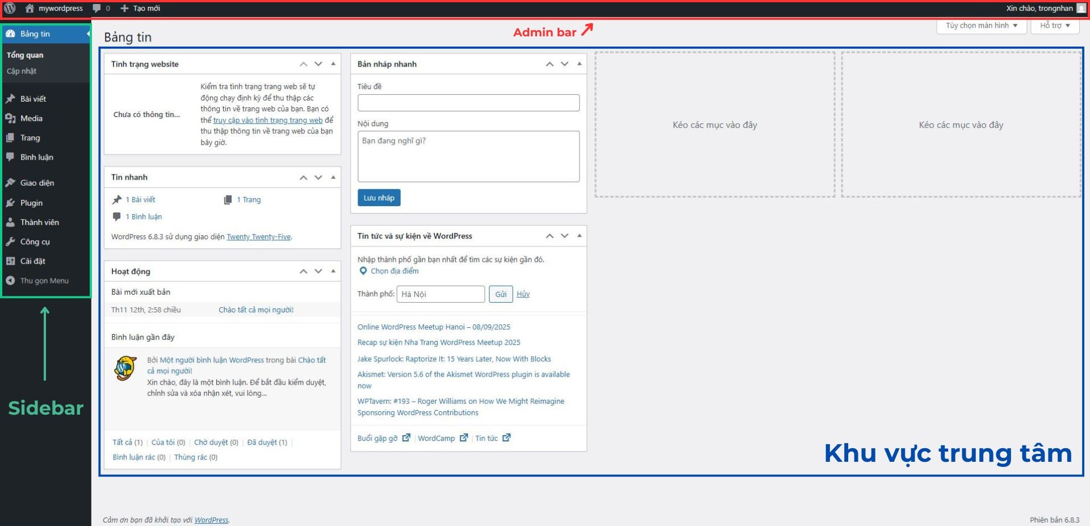Open the Tùy chọn màn hình dropdown
Screen dimensions: 1090x526
[x=982, y=26]
